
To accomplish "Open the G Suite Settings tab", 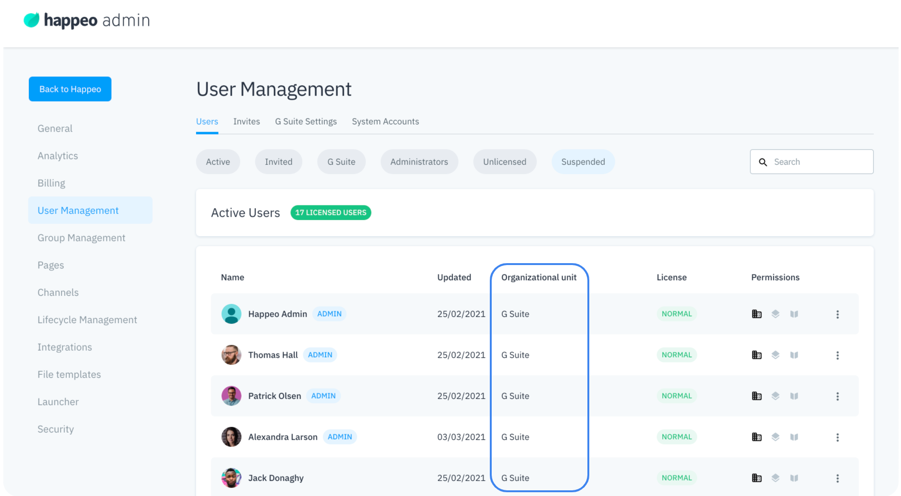I will click(306, 122).
